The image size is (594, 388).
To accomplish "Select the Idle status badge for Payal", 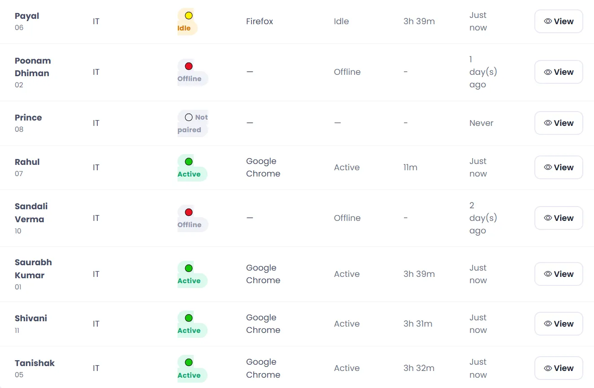I will click(x=188, y=22).
